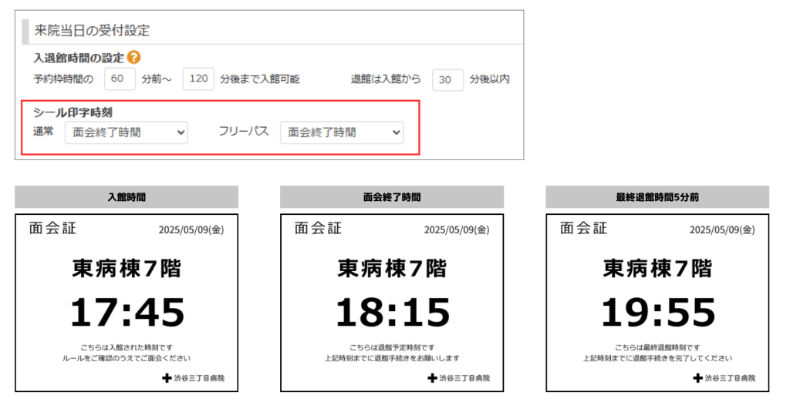Click the hospital cross logo on the 18:15 pass
This screenshot has width=790, height=402.
point(432,378)
